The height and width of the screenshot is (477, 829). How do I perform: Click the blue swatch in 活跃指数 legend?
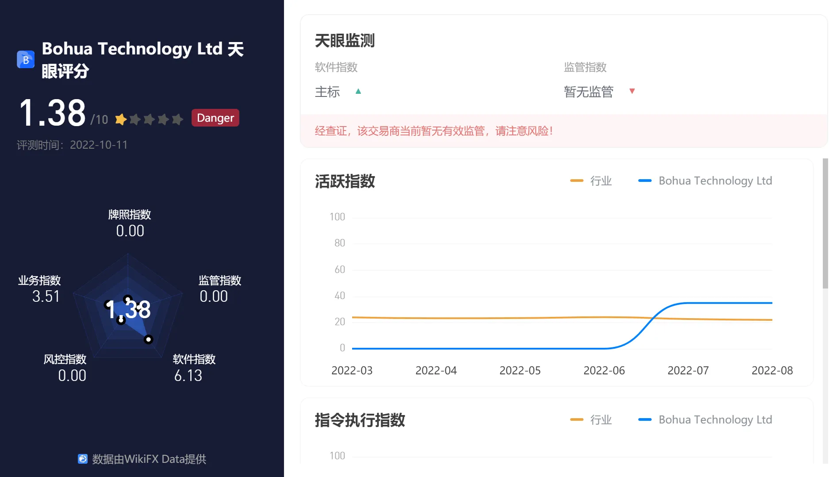tap(645, 181)
